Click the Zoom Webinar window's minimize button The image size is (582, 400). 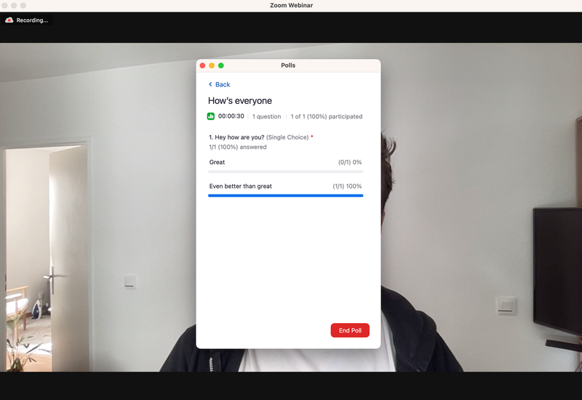click(15, 6)
